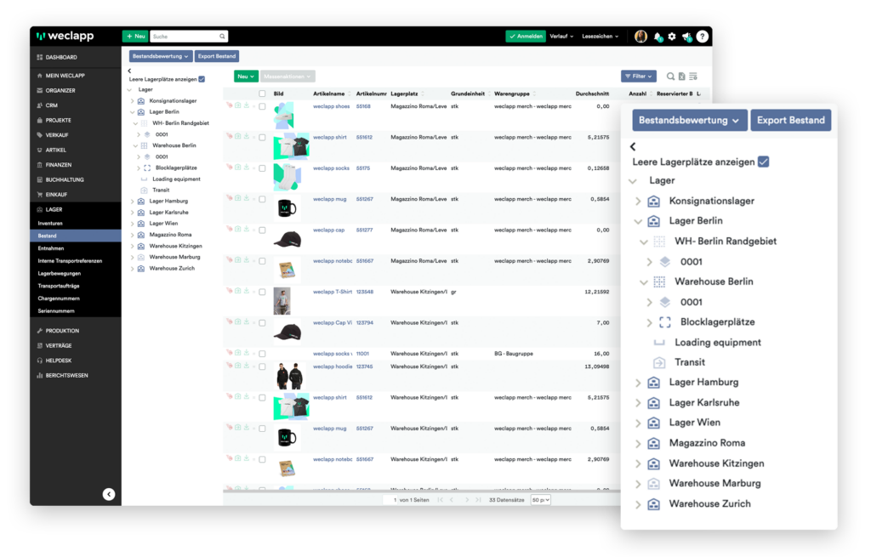The height and width of the screenshot is (557, 871).
Task: Tick the select-all checkbox in table header
Action: point(262,94)
